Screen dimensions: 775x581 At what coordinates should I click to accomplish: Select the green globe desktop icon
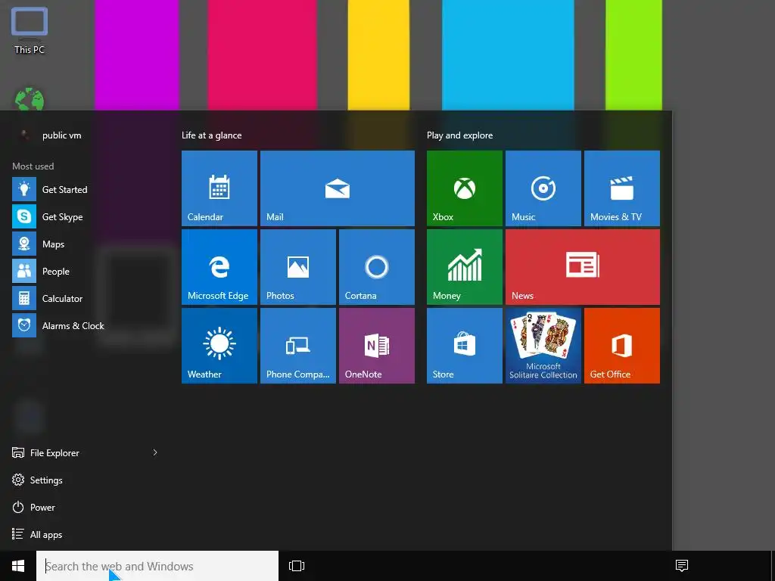point(30,99)
